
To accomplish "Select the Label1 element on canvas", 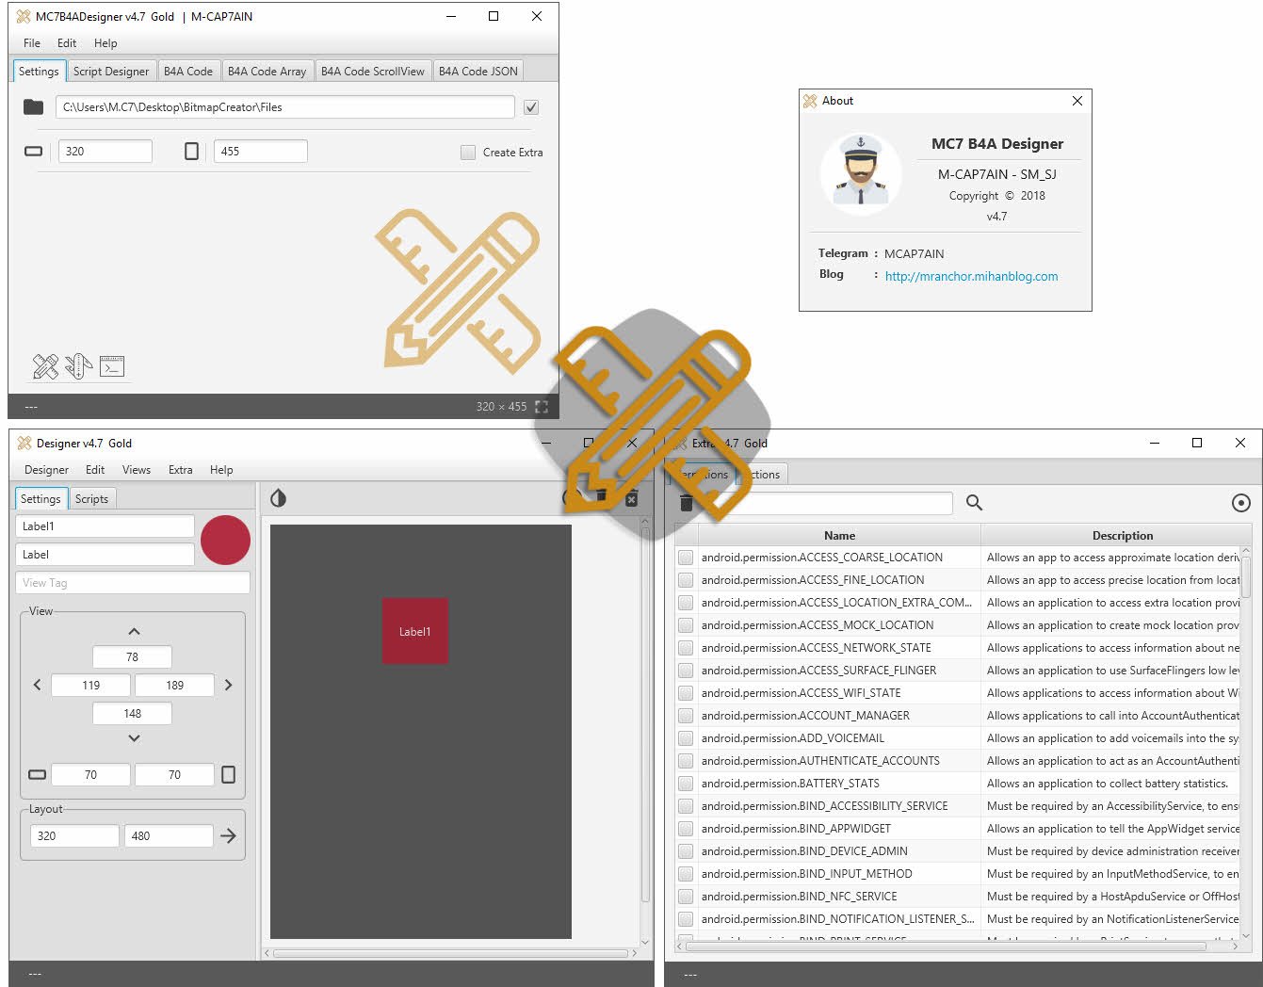I will tap(414, 631).
